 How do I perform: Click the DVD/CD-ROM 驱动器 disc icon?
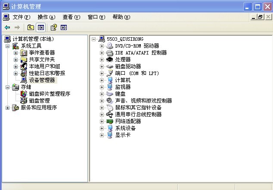(110, 46)
